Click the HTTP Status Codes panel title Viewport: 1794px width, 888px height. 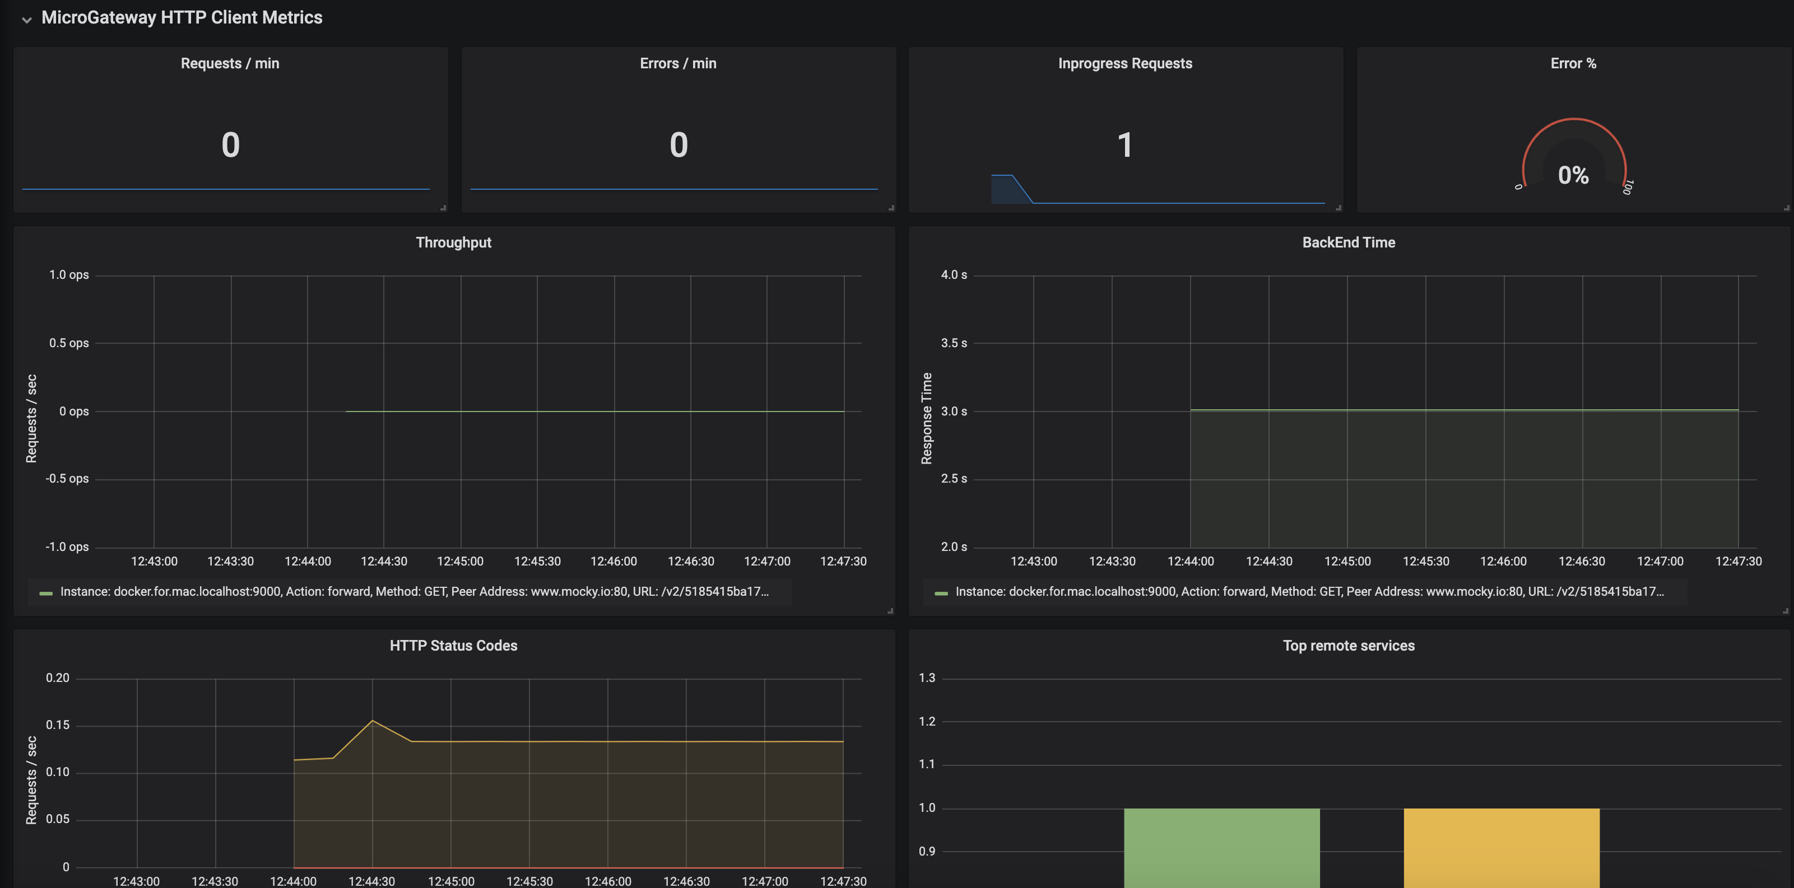[x=453, y=645]
